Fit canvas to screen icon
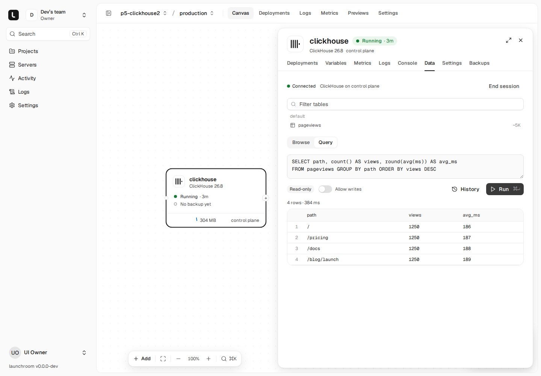Image resolution: width=541 pixels, height=376 pixels. (163, 359)
